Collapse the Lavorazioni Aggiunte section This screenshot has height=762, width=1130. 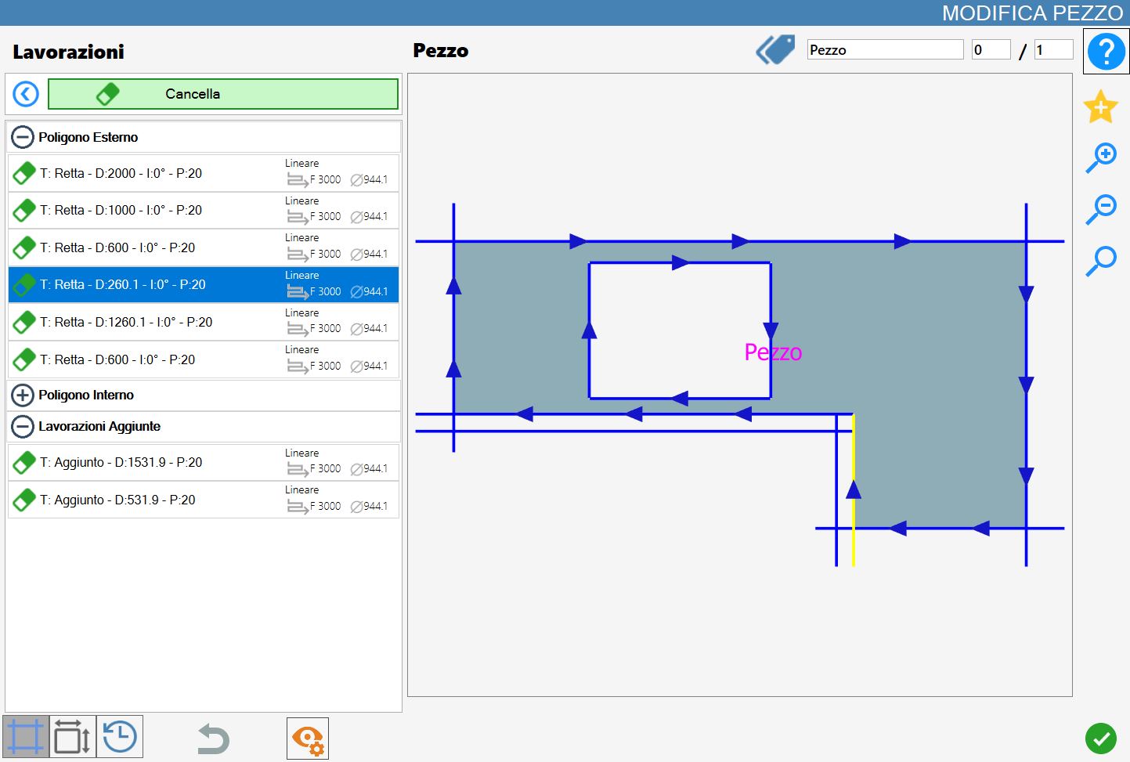coord(23,427)
